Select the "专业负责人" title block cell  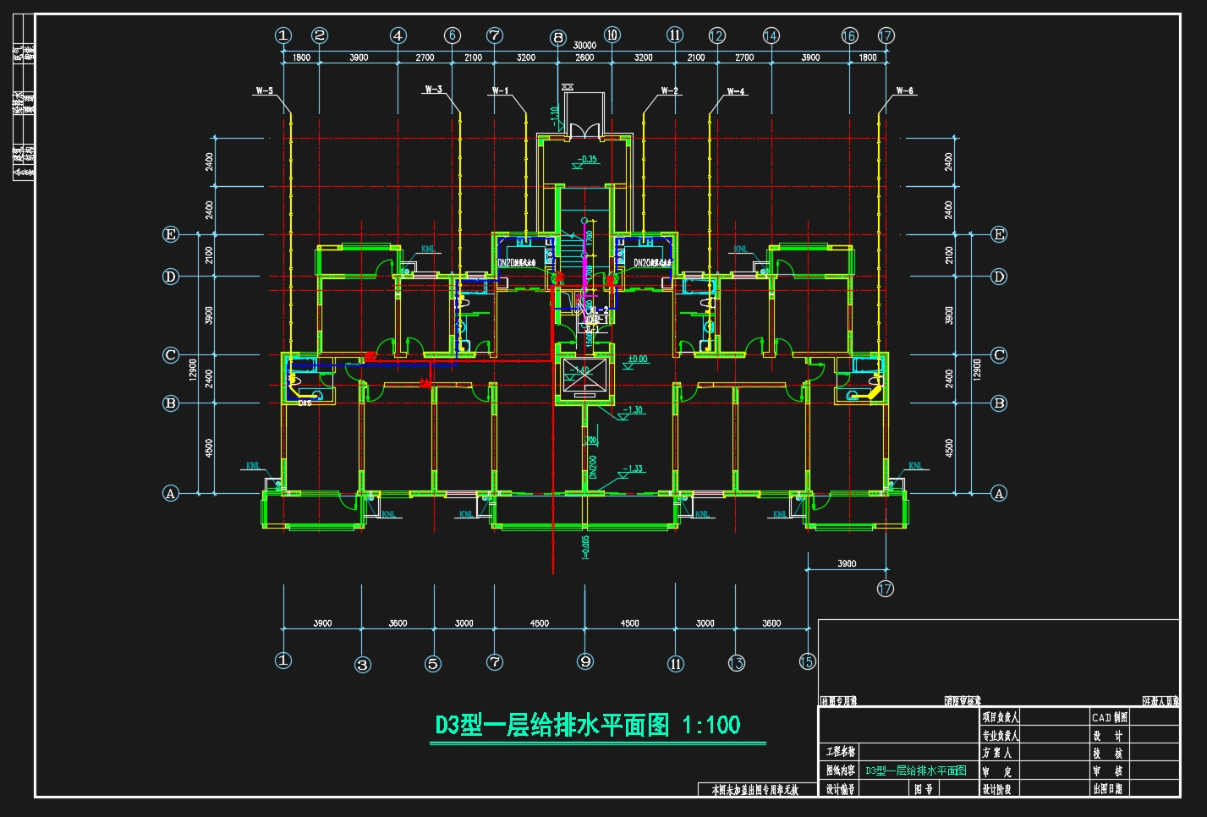coord(1000,736)
